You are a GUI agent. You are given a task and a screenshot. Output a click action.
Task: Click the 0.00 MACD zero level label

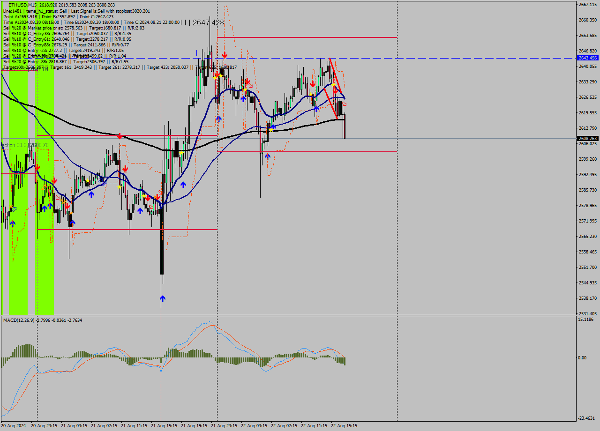click(582, 358)
